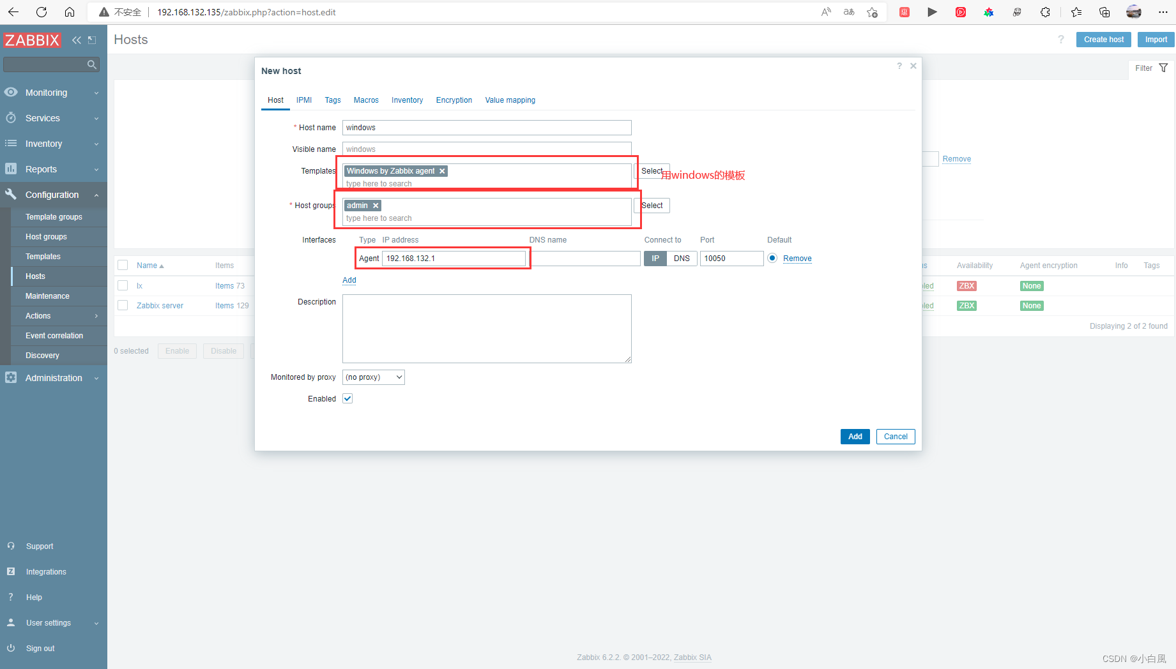Image resolution: width=1176 pixels, height=669 pixels.
Task: Click the browser back arrow
Action: (13, 12)
